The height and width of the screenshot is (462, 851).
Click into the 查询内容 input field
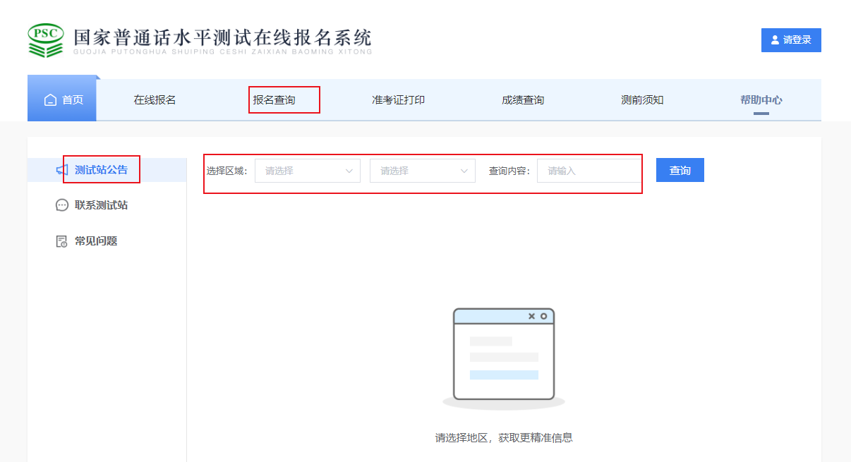click(x=589, y=171)
